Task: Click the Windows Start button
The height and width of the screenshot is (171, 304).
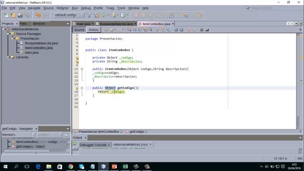Action: coord(5,167)
